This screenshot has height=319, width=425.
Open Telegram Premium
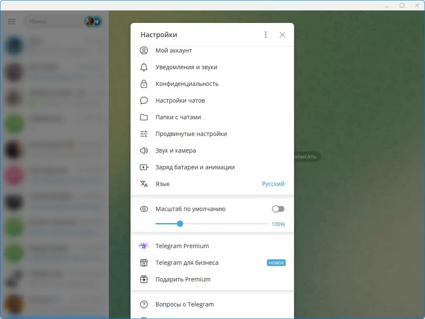point(212,246)
